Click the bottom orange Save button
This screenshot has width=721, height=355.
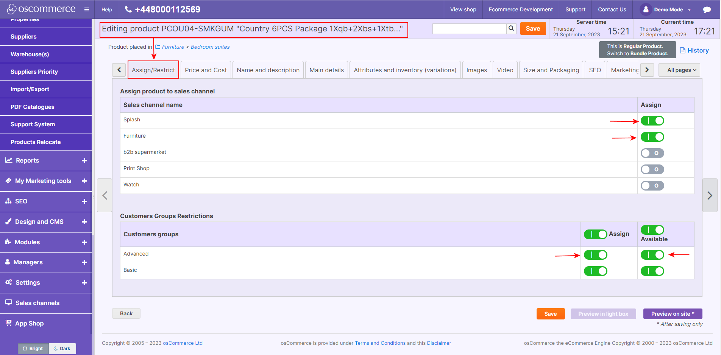[x=550, y=314]
